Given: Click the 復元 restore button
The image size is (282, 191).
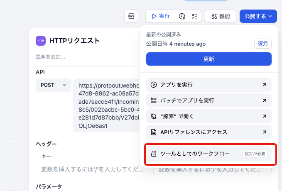Looking at the screenshot, I should [263, 44].
